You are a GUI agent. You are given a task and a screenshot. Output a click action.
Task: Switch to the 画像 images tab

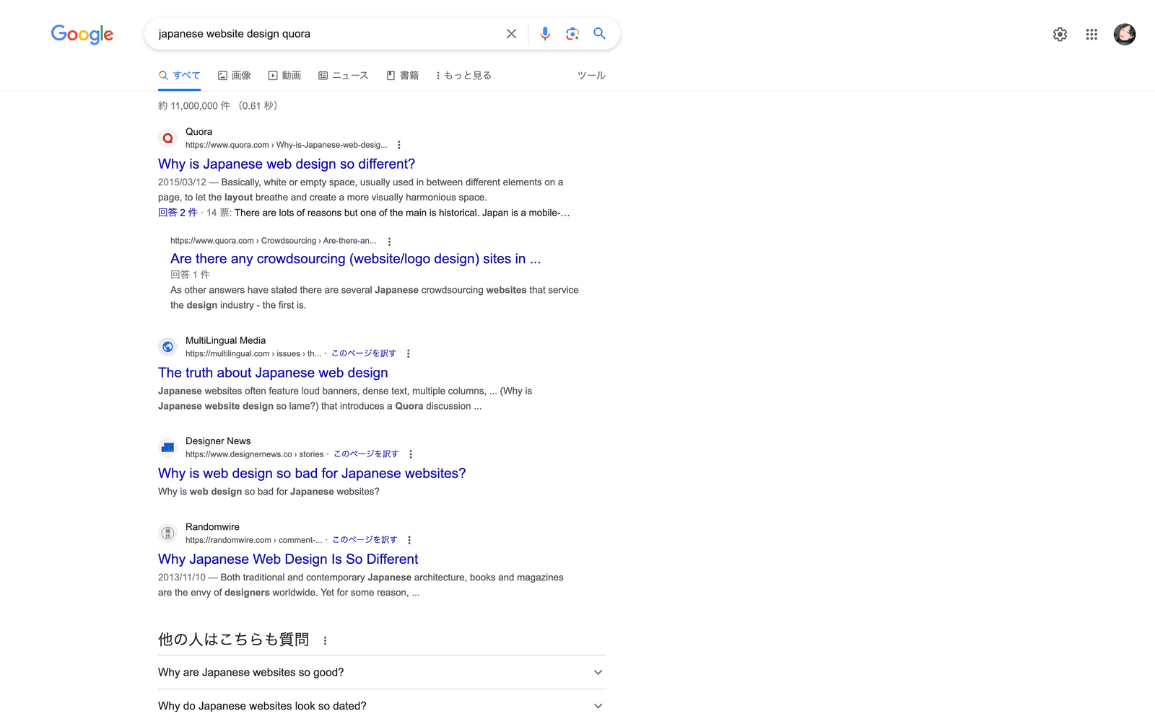[235, 76]
